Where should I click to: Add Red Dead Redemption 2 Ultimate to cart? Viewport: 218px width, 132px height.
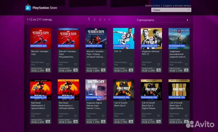coord(75,122)
